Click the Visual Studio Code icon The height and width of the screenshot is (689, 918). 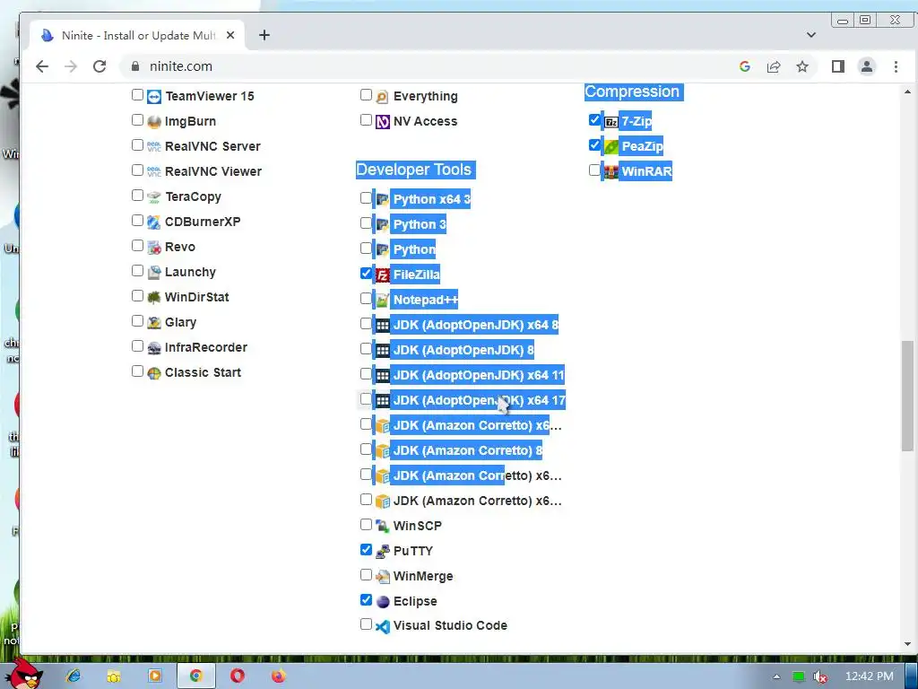click(382, 626)
